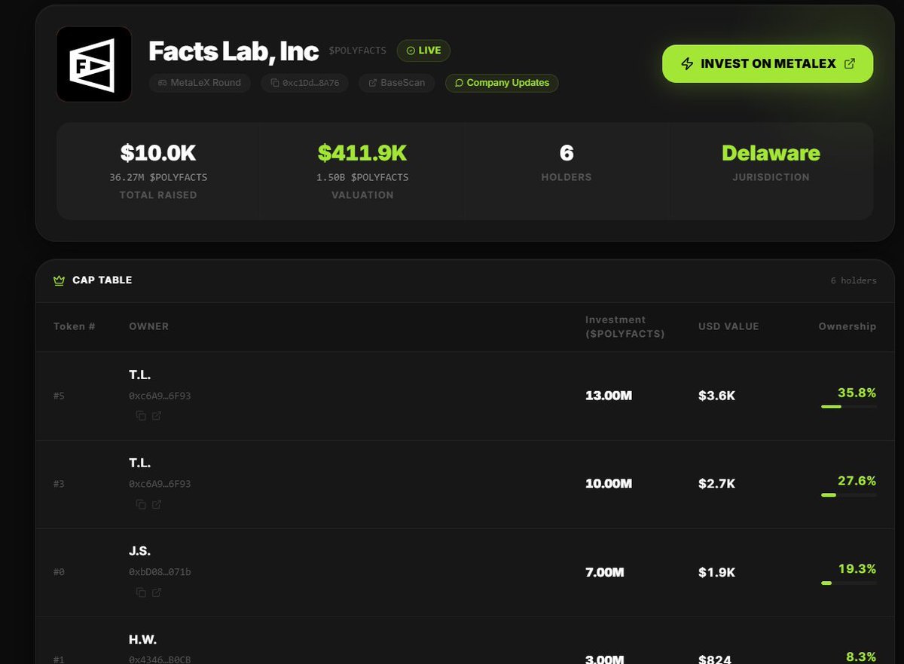Click token number #0
Image resolution: width=904 pixels, height=664 pixels.
[59, 573]
